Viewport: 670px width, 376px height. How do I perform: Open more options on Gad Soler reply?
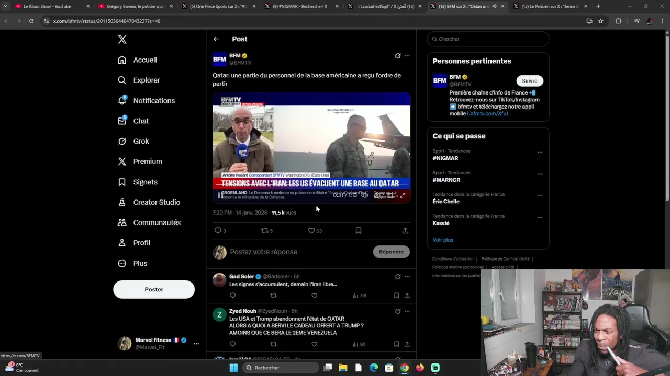[407, 277]
